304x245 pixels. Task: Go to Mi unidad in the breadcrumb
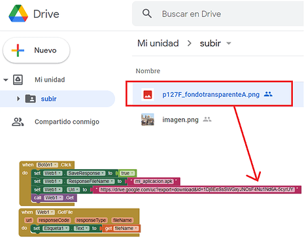[158, 43]
